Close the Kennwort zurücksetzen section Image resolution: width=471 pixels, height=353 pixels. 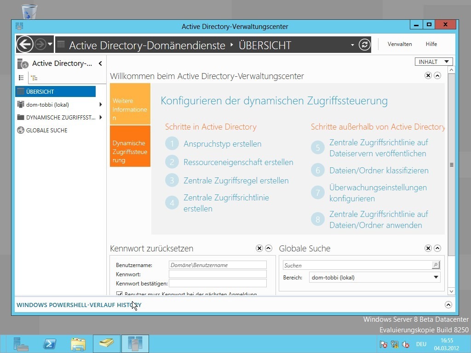[259, 248]
